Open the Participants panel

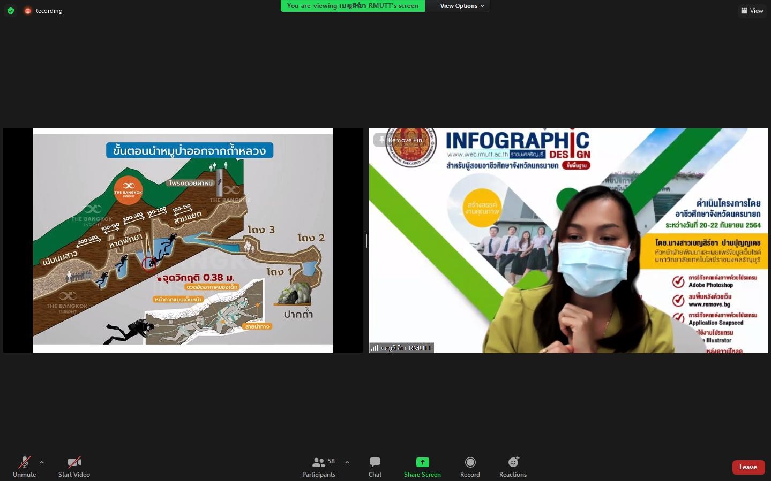319,467
